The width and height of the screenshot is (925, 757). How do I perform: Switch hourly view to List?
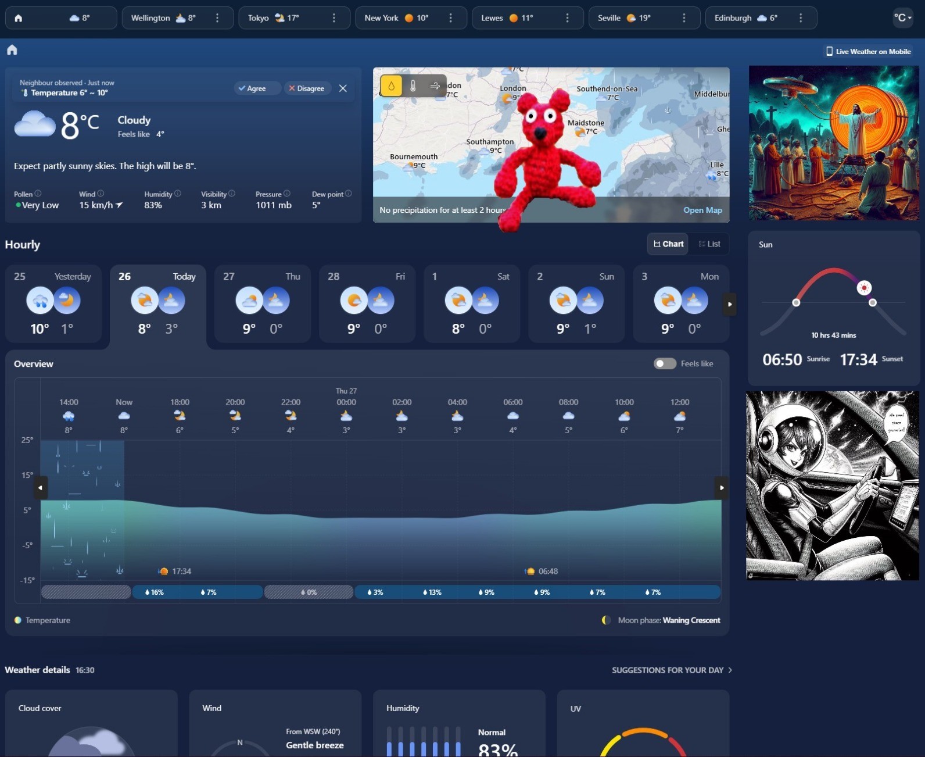[709, 244]
